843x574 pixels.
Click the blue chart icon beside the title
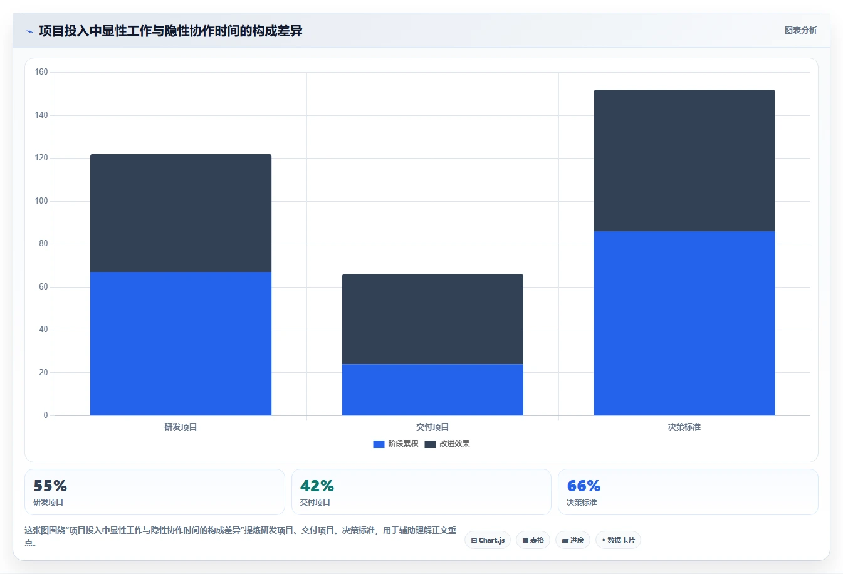click(29, 31)
